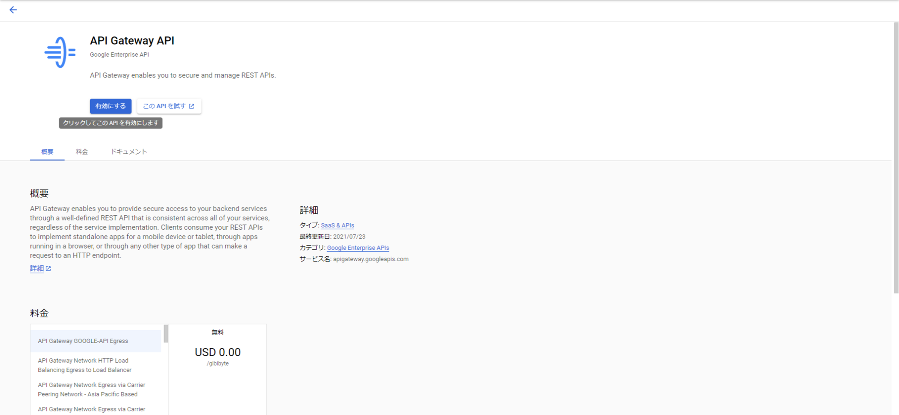The height and width of the screenshot is (415, 899).
Task: Select API Gateway Network Egress via Carrier Peering item
Action: click(91, 390)
